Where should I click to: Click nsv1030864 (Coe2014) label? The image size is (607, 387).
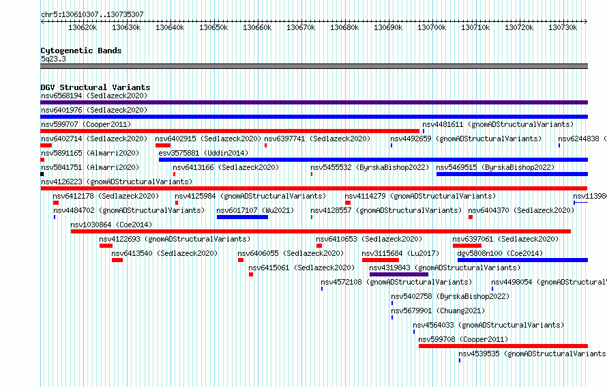pos(111,225)
